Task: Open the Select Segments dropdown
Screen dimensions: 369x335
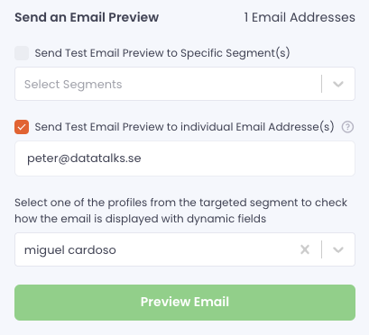Action: click(x=185, y=84)
